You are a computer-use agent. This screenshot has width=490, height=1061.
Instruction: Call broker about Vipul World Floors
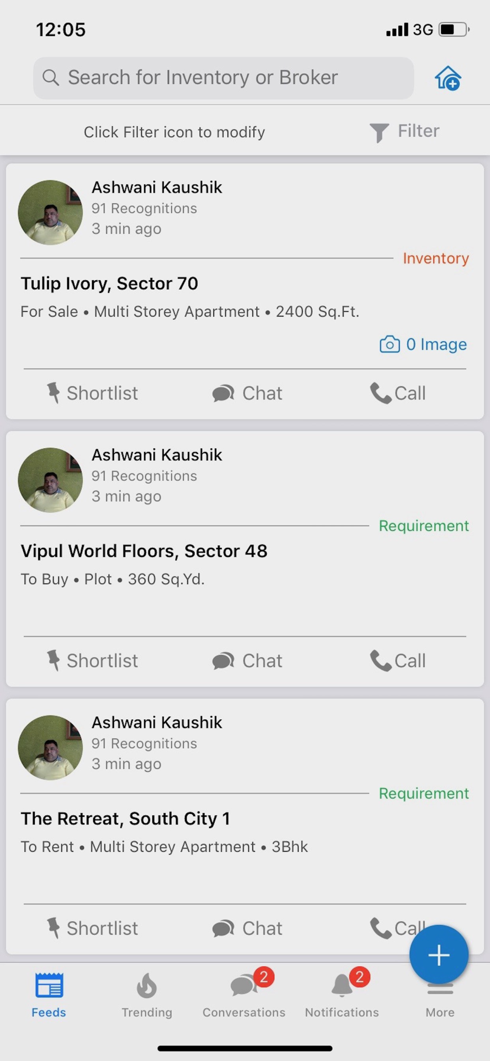pyautogui.click(x=398, y=660)
